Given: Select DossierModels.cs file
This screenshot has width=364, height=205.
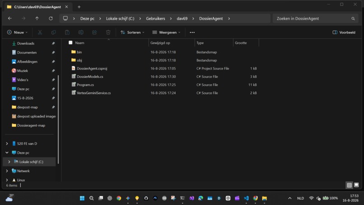Looking at the screenshot, I should coord(90,76).
